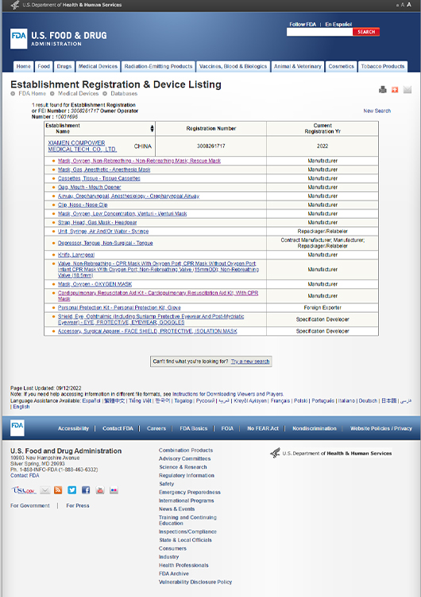
Task: Open Mouth Opener listing link
Action: tap(89, 187)
